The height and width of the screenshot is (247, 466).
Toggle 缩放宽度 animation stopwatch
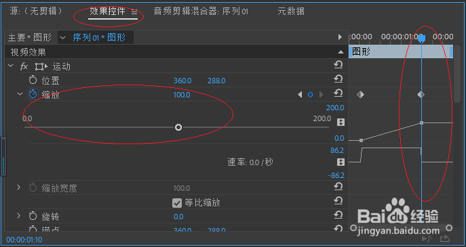coord(33,187)
